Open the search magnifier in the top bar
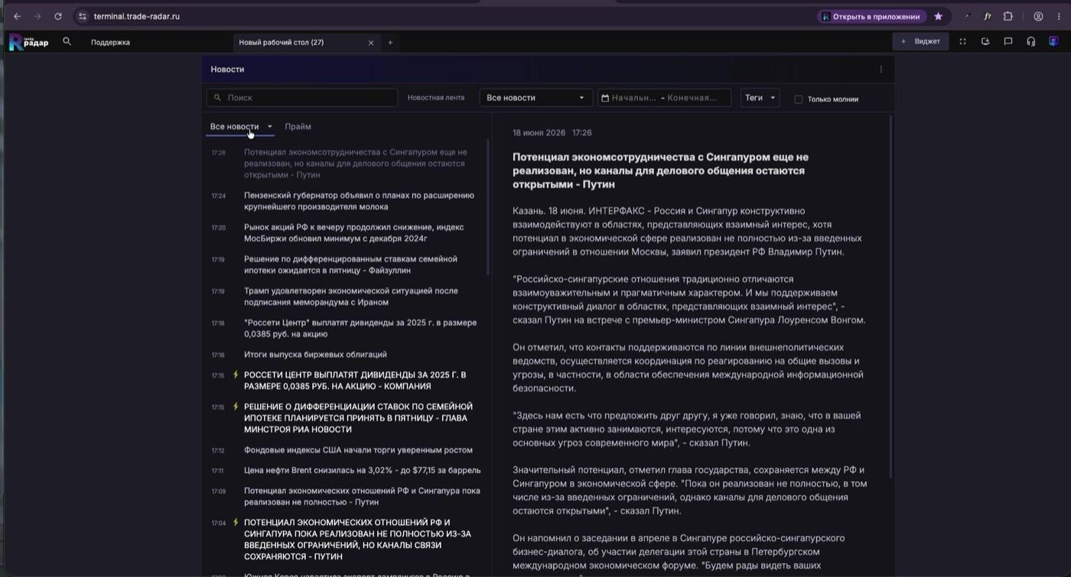The image size is (1071, 577). coord(67,42)
